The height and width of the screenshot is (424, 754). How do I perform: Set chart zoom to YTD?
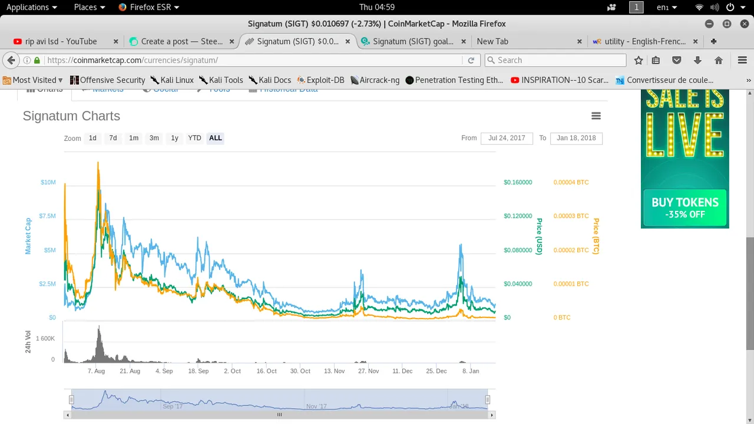coord(194,138)
